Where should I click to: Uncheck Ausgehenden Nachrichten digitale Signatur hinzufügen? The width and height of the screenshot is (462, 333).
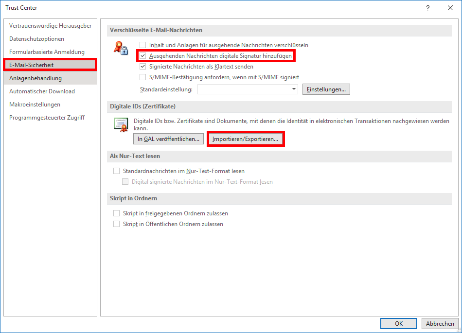[x=143, y=55]
